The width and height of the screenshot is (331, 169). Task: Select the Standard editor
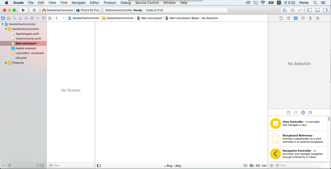[284, 10]
